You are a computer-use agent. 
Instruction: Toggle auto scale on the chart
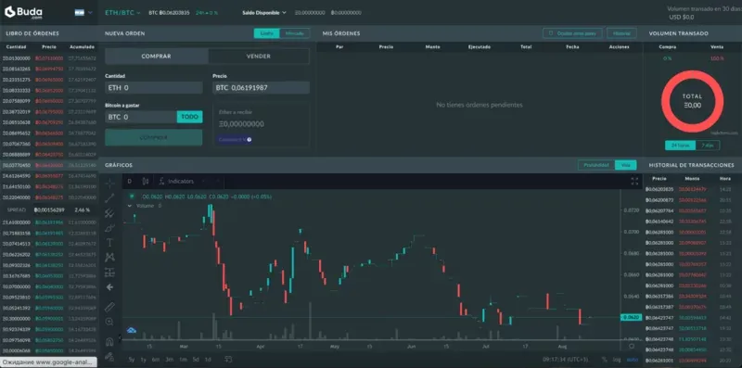[633, 360]
